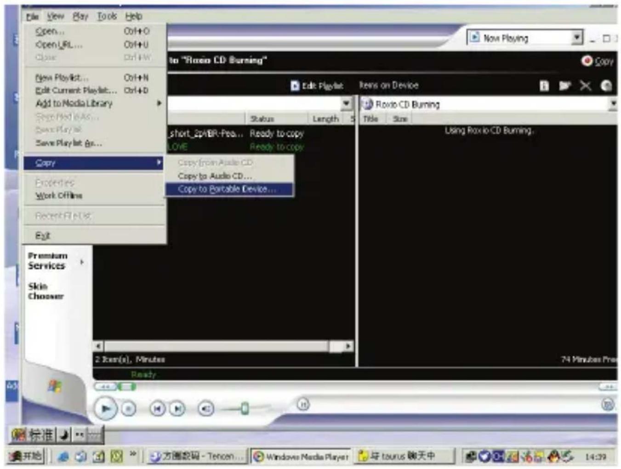Click the device properties page icon
621x469 pixels.
tap(544, 86)
